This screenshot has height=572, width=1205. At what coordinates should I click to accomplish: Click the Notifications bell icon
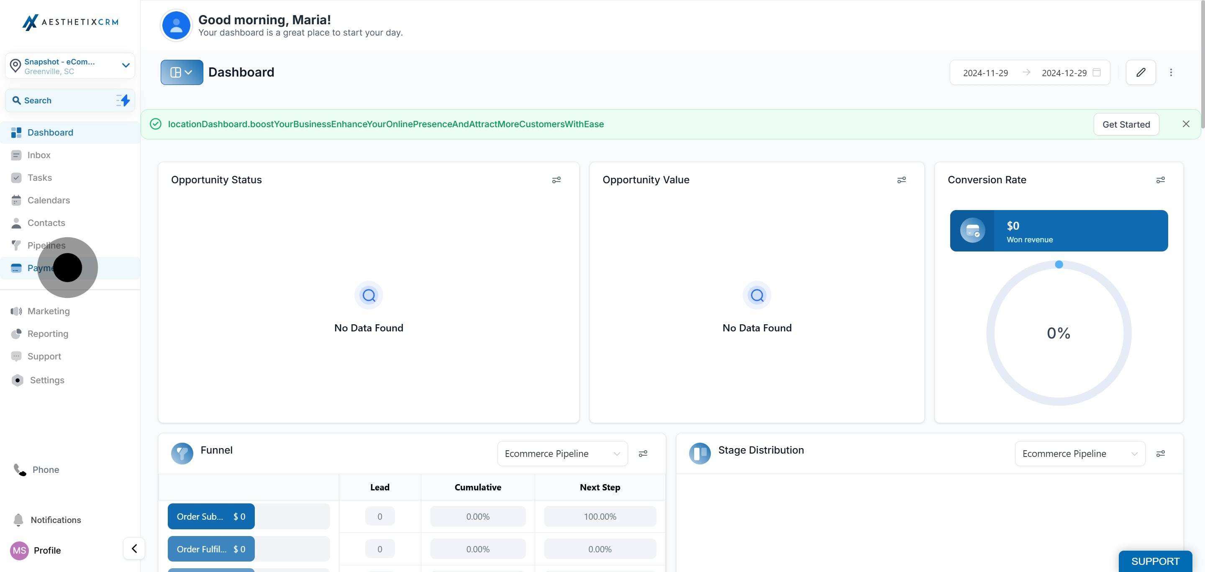coord(18,520)
